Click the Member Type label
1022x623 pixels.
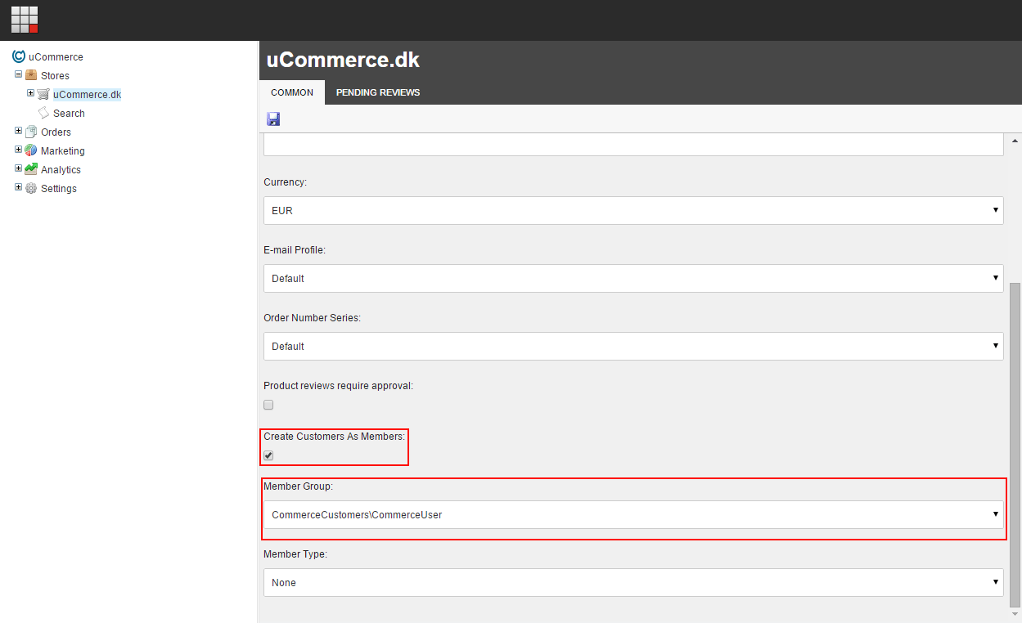pyautogui.click(x=295, y=554)
